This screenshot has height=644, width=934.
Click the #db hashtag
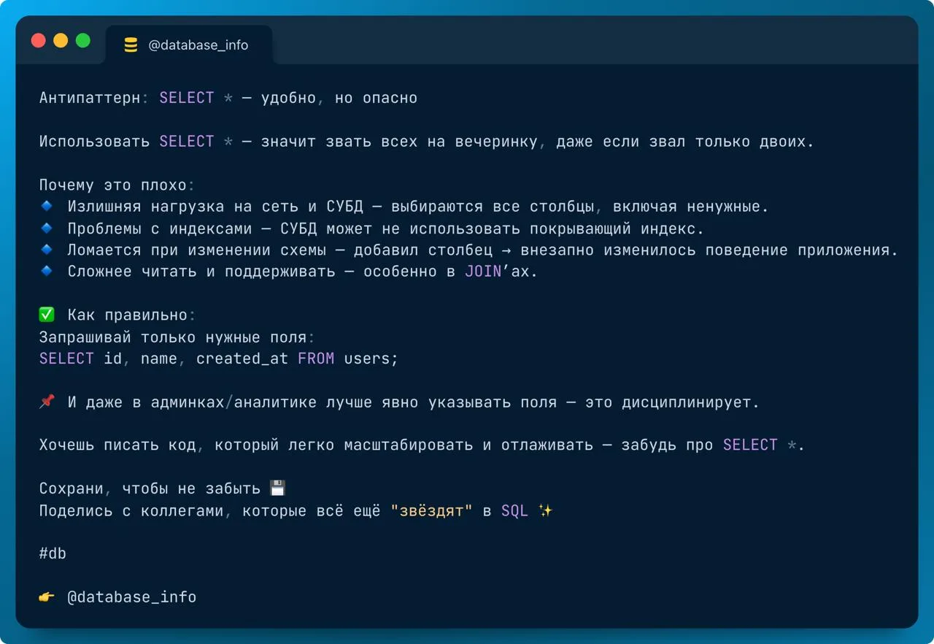tap(53, 553)
